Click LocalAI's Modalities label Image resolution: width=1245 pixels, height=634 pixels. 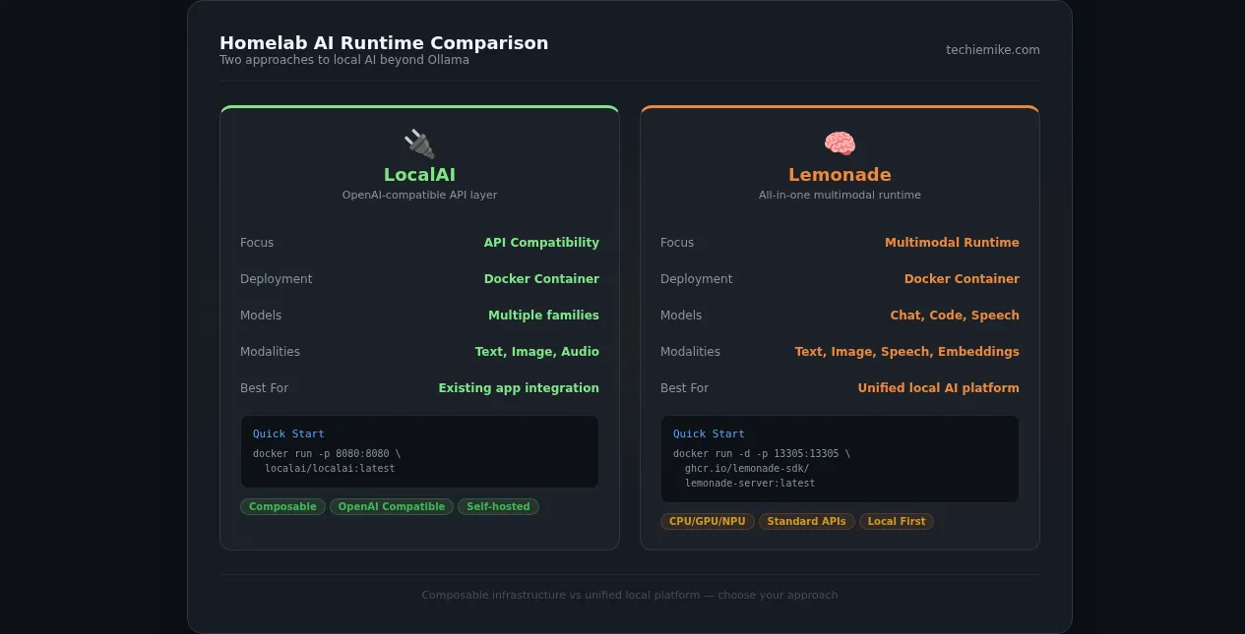point(270,352)
